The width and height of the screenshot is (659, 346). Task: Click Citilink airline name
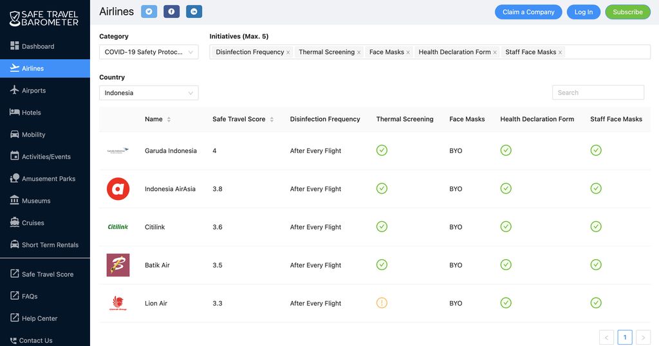[154, 227]
